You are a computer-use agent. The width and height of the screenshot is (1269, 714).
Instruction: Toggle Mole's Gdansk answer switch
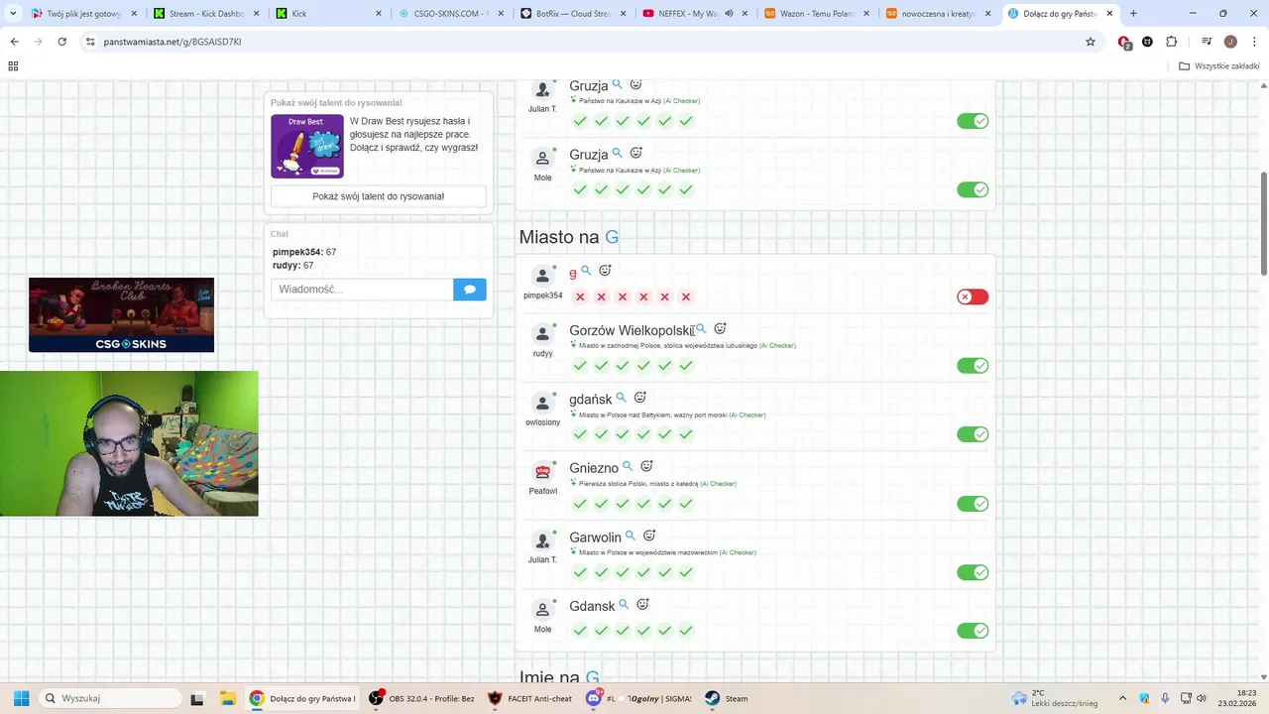973,631
